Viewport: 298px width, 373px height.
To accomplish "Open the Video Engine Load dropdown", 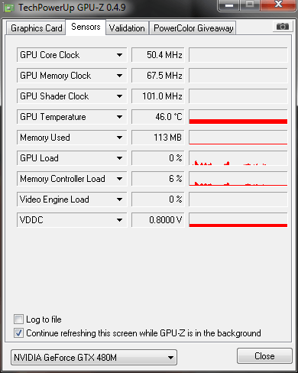I will click(119, 199).
